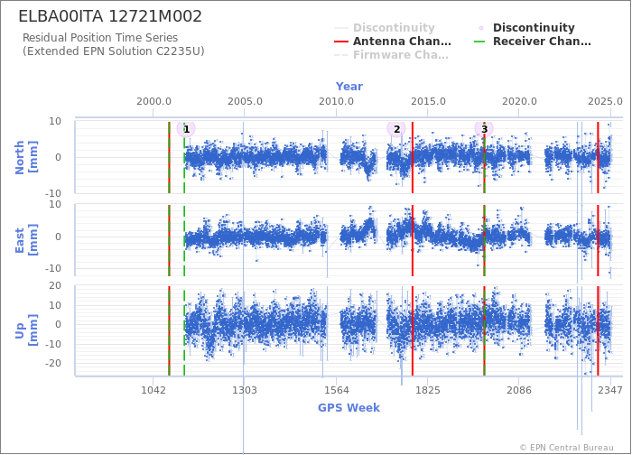Click the Year axis title
This screenshot has width=632, height=455.
pyautogui.click(x=349, y=87)
